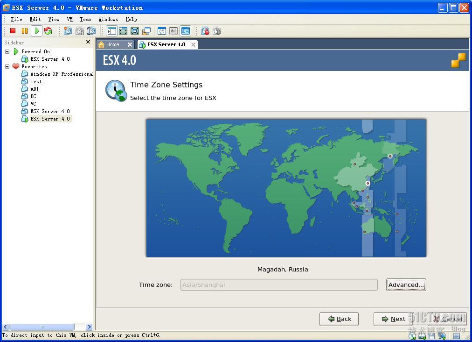Close the ESX Server 4.0 tab

(193, 45)
